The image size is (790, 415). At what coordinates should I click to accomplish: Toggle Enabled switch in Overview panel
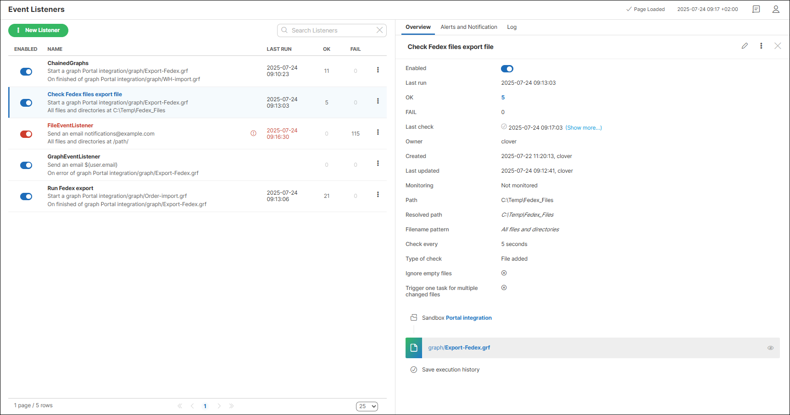pos(507,69)
